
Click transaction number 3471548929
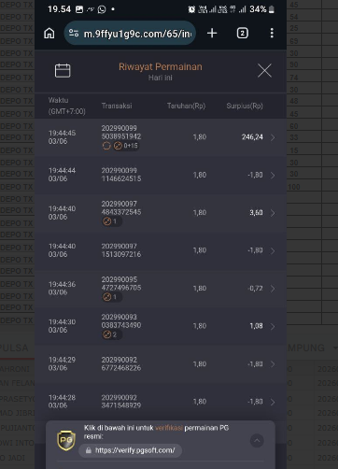(x=121, y=405)
